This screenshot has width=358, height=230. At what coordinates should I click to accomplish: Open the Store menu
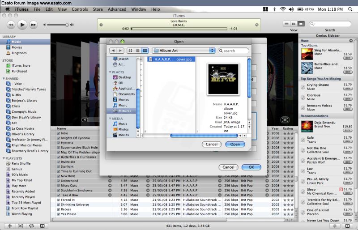click(x=98, y=9)
